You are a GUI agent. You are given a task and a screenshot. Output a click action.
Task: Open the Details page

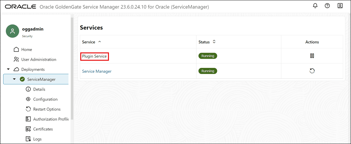click(x=39, y=89)
